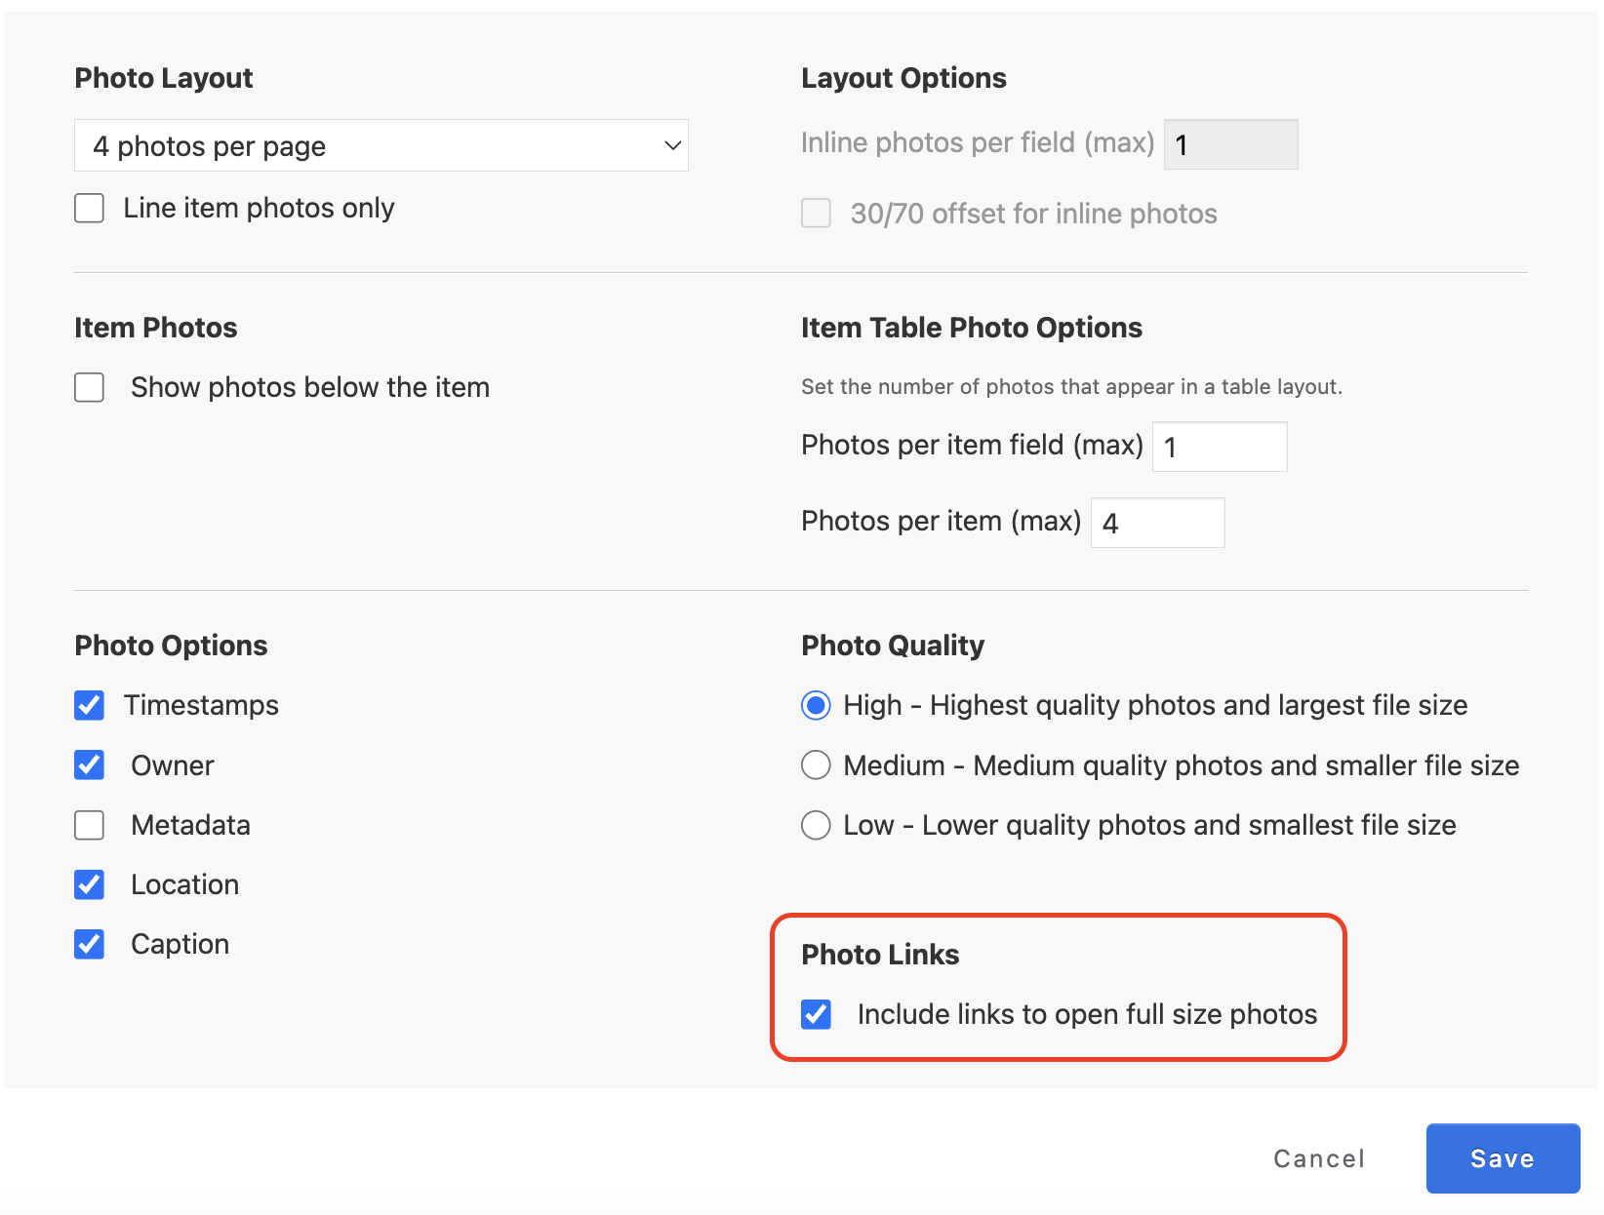Disable the Owner photo option
This screenshot has height=1215, width=1604.
point(90,765)
